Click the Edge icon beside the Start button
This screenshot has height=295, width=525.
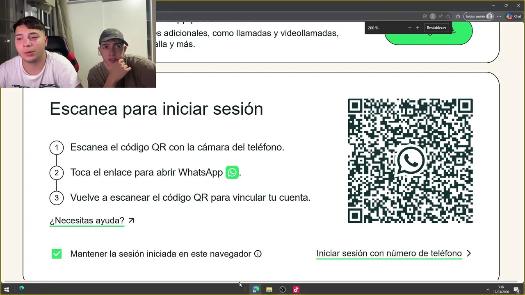pyautogui.click(x=21, y=288)
